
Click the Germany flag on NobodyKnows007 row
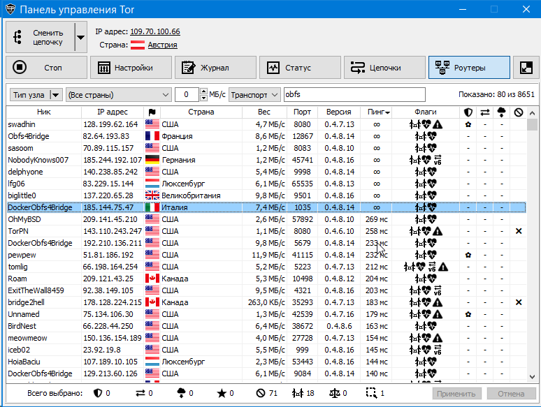click(x=152, y=160)
